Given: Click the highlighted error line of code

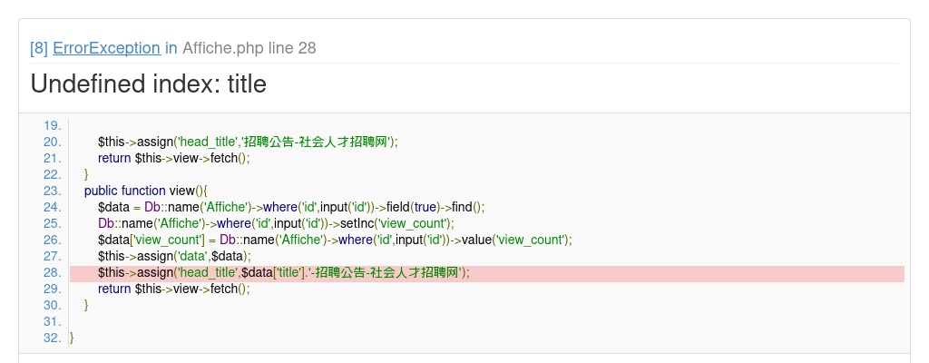Looking at the screenshot, I should click(283, 272).
